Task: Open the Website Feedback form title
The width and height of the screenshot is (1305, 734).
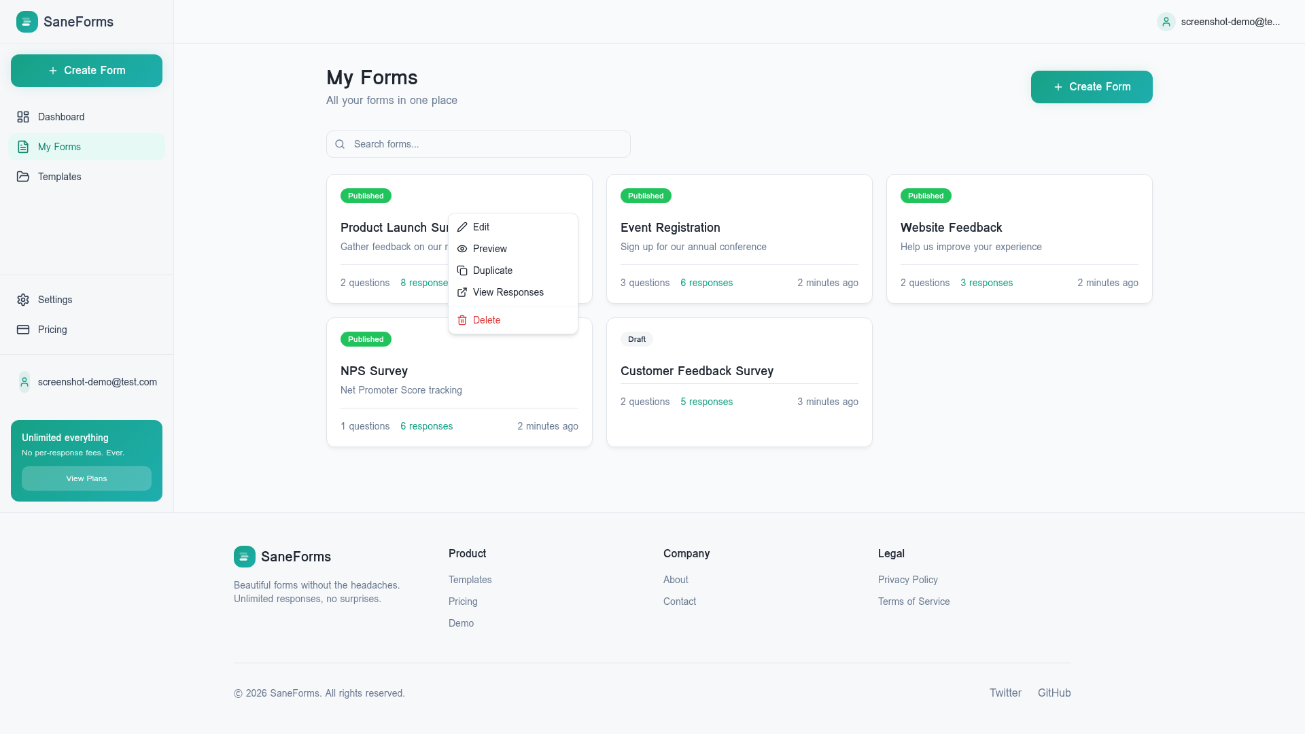Action: 951,228
